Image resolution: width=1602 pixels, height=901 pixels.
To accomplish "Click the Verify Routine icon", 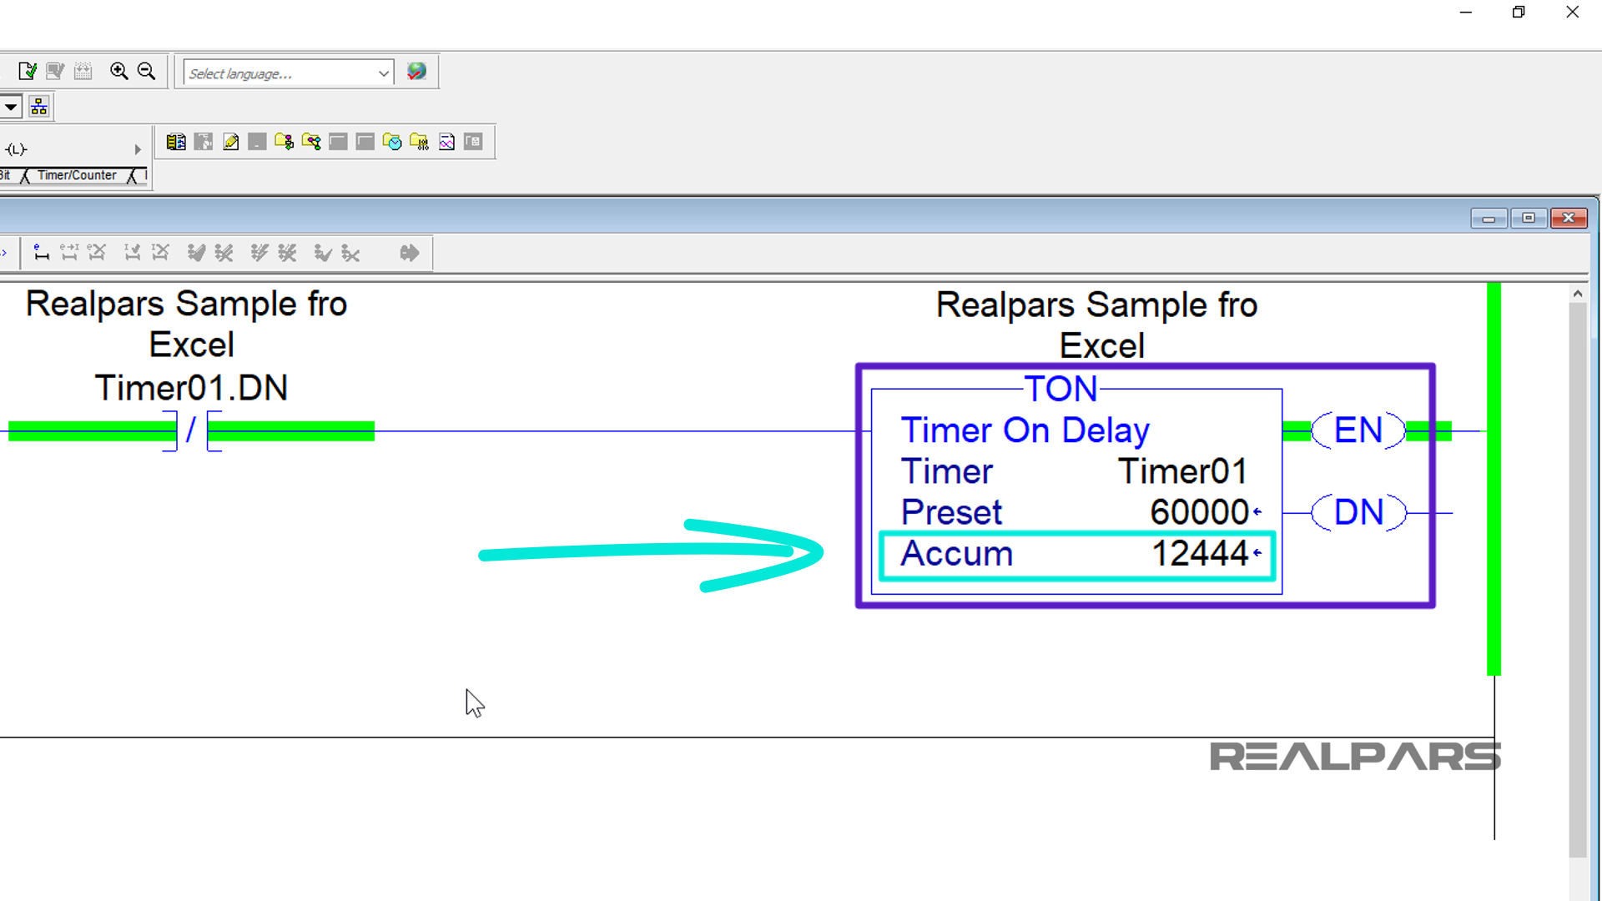I will 26,70.
